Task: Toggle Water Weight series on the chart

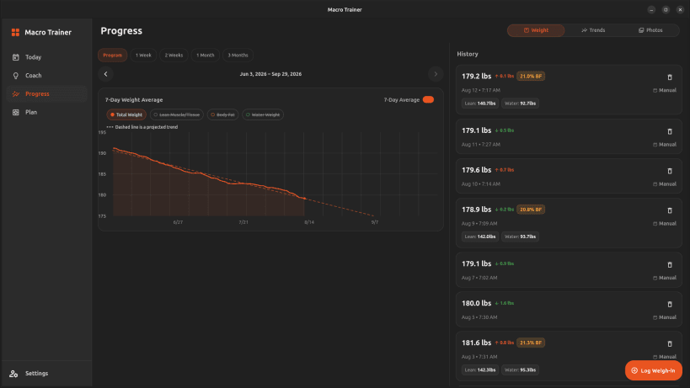Action: (263, 114)
